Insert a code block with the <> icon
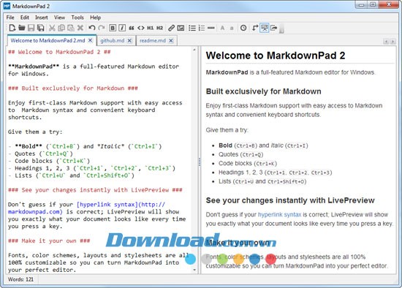402x288 pixels. pyautogui.click(x=141, y=28)
